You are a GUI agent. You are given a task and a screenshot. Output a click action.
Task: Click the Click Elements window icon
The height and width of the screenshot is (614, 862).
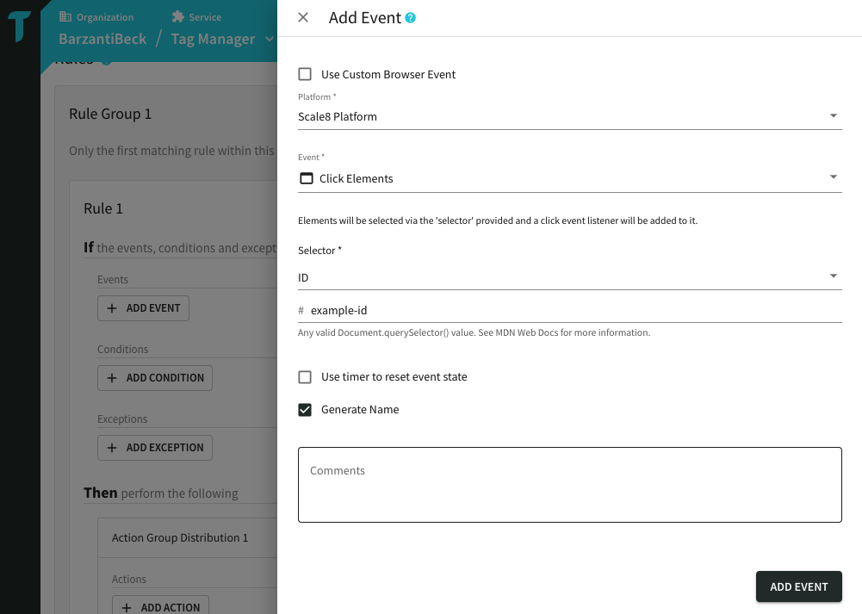306,178
